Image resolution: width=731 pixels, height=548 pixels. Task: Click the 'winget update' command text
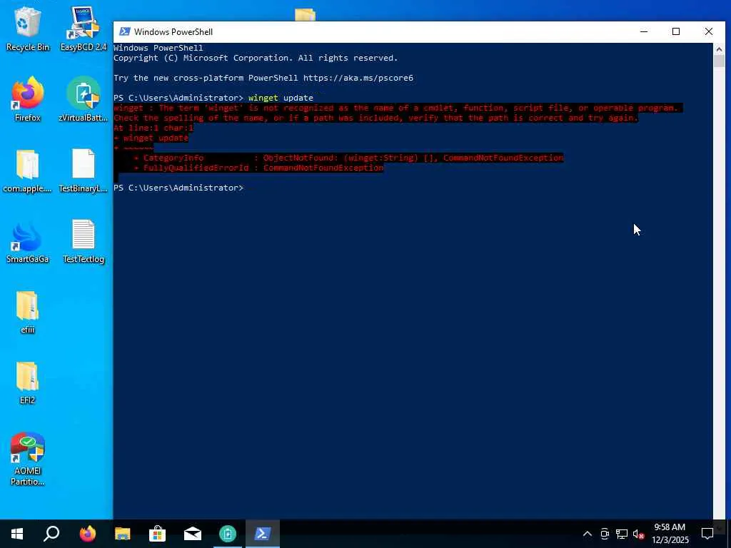281,98
